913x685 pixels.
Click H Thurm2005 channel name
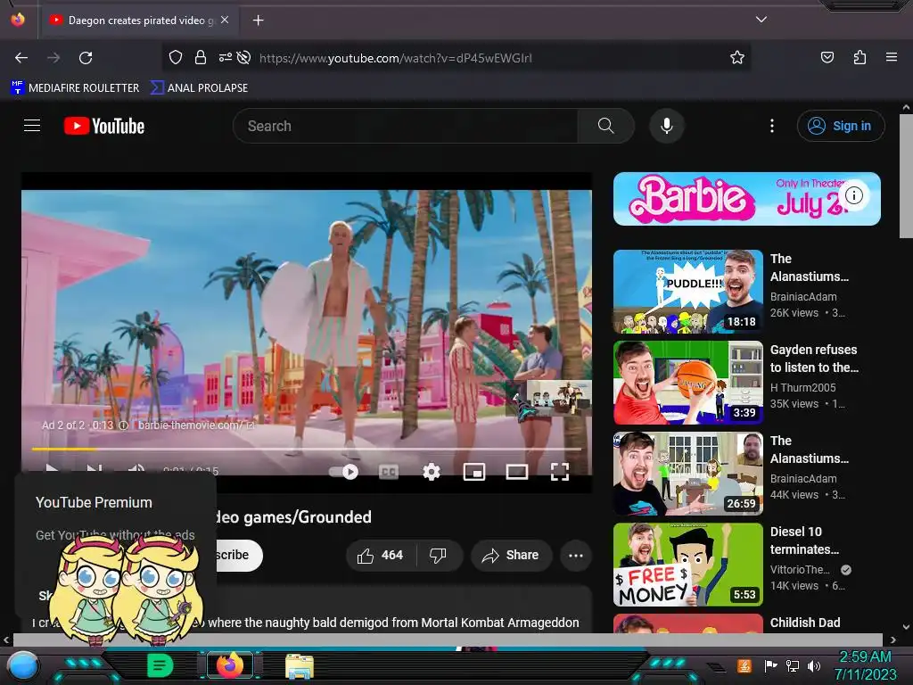[802, 387]
